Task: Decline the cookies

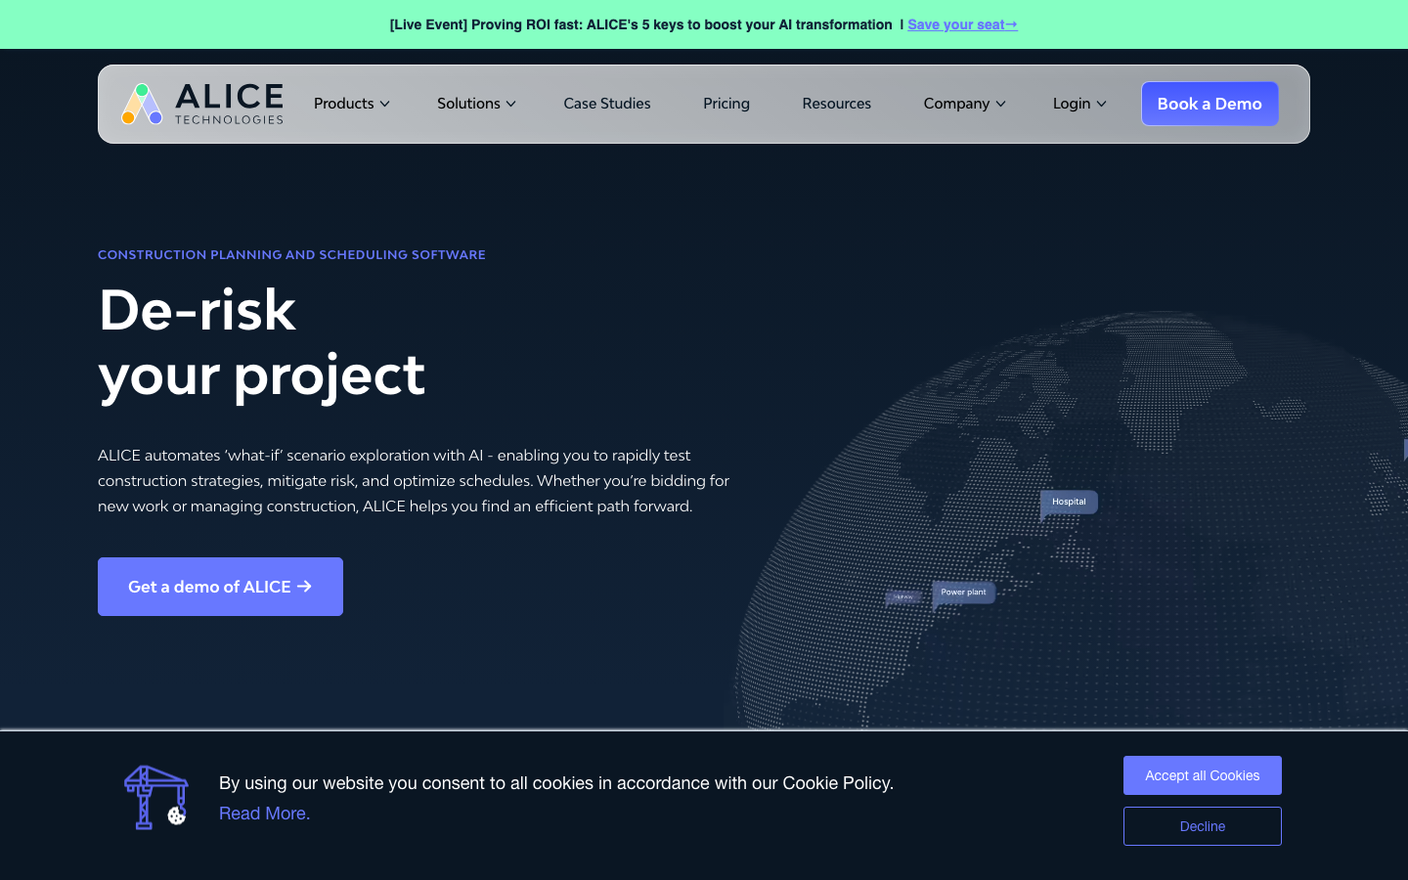Action: pos(1203,826)
